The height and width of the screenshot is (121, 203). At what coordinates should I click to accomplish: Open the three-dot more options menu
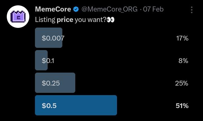pyautogui.click(x=192, y=10)
